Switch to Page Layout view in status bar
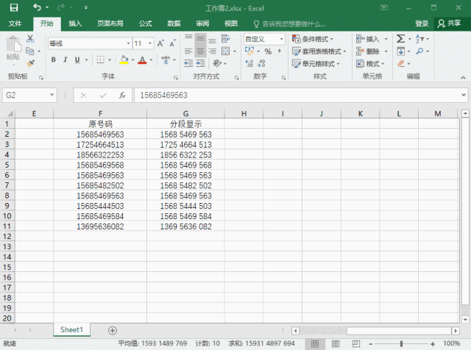Image resolution: width=471 pixels, height=350 pixels. tap(335, 343)
